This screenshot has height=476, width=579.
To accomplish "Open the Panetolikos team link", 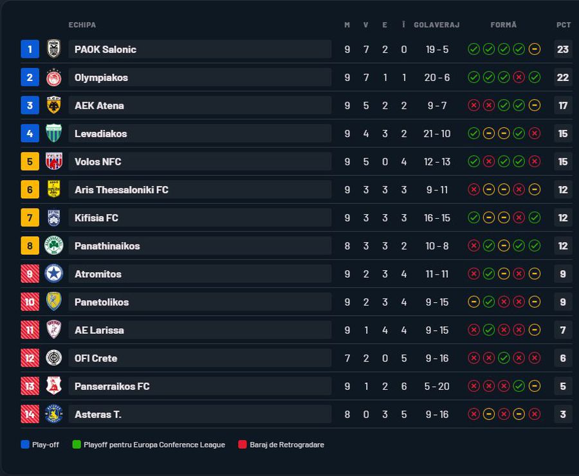I will [102, 302].
